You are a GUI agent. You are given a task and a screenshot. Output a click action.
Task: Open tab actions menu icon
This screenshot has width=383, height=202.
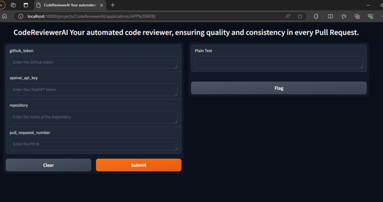26,5
